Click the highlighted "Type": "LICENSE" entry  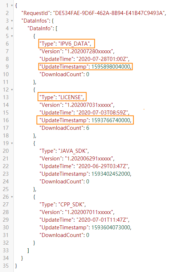[x=62, y=97]
